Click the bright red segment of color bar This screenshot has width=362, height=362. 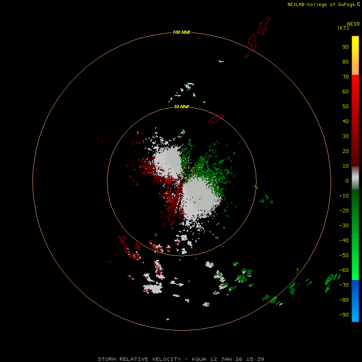355,121
